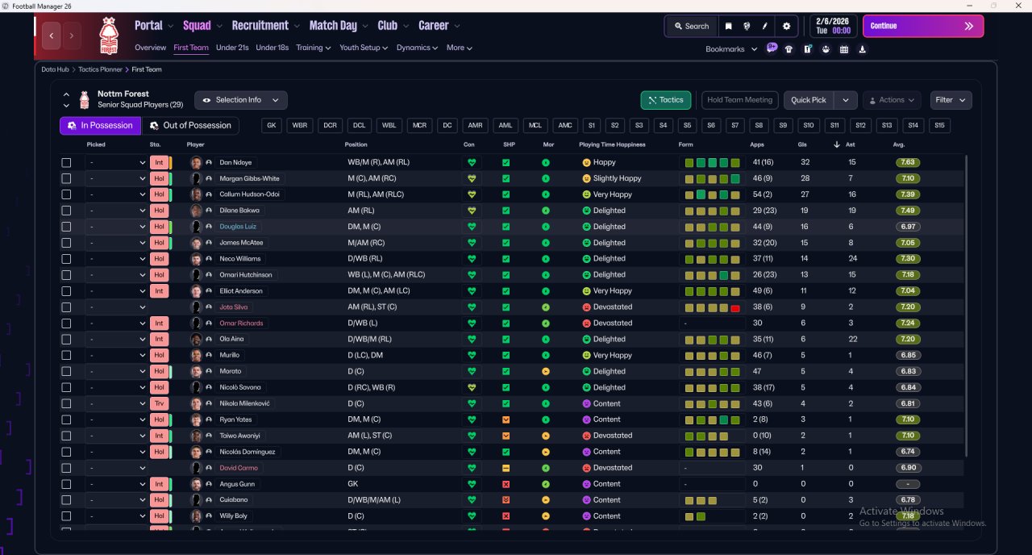Click Dan Ndoye's face portrait
The width and height of the screenshot is (1032, 555).
tap(196, 162)
